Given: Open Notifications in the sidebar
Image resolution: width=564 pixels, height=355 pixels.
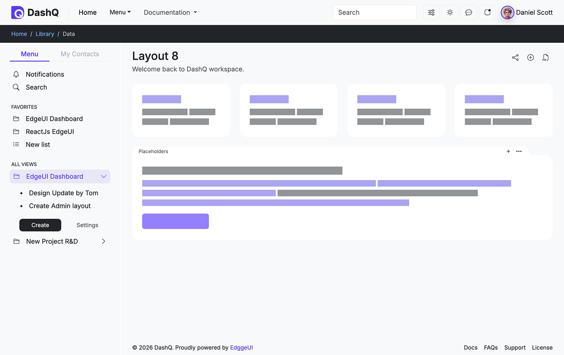Looking at the screenshot, I should click(45, 74).
